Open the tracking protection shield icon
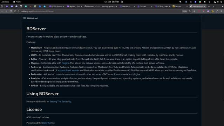 click(x=15, y=11)
